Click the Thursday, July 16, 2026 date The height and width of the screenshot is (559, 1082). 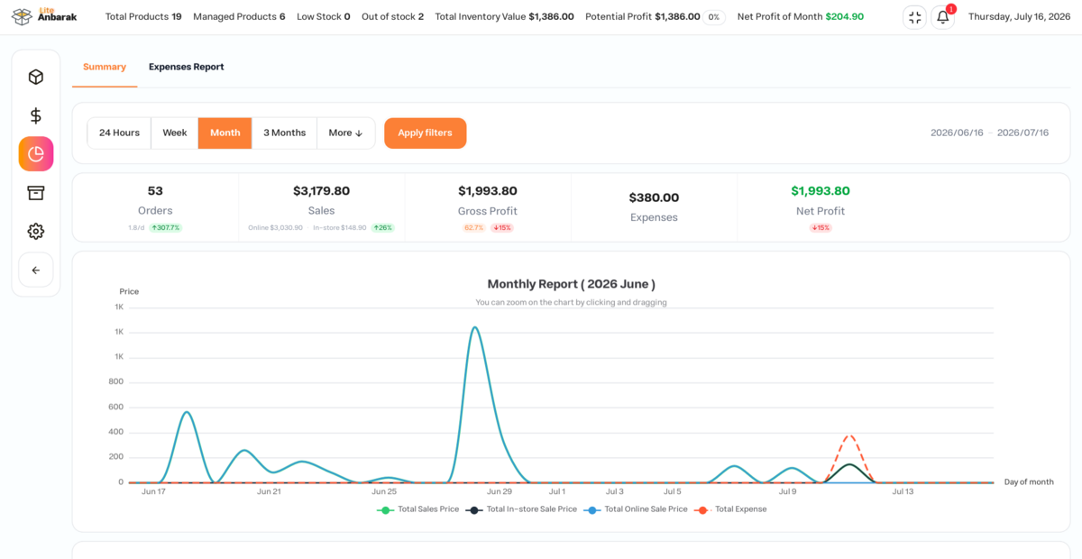(x=1020, y=17)
